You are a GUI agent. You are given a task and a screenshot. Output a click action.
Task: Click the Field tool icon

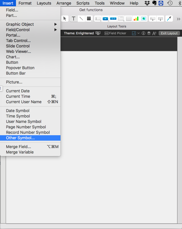(153, 19)
